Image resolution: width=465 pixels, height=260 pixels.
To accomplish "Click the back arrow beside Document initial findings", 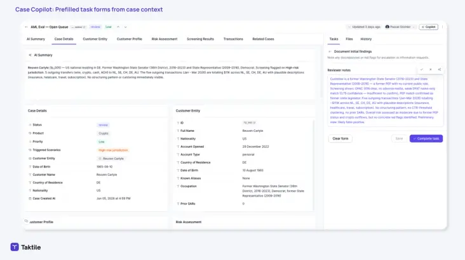I will coord(330,51).
